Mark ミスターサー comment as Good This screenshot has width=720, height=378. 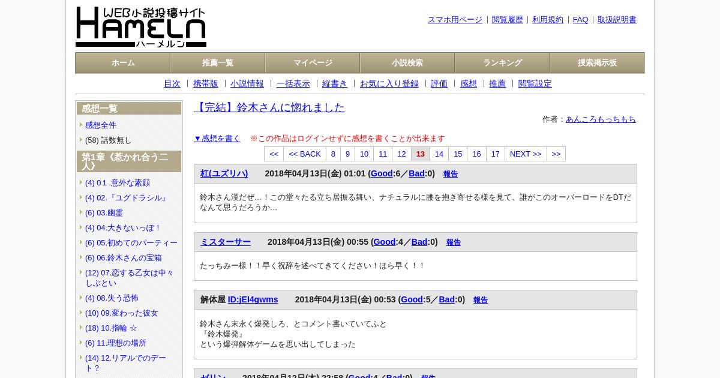point(385,242)
